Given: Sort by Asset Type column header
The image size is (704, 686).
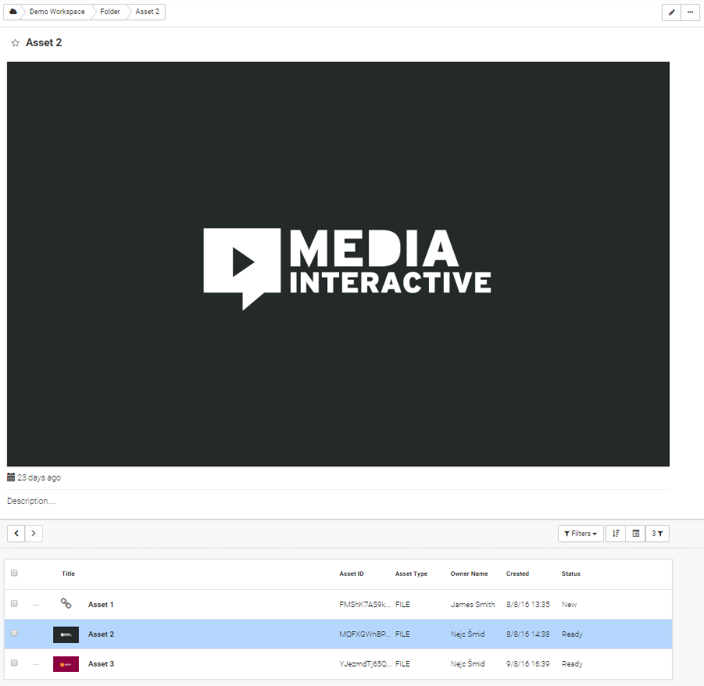Looking at the screenshot, I should click(x=411, y=573).
